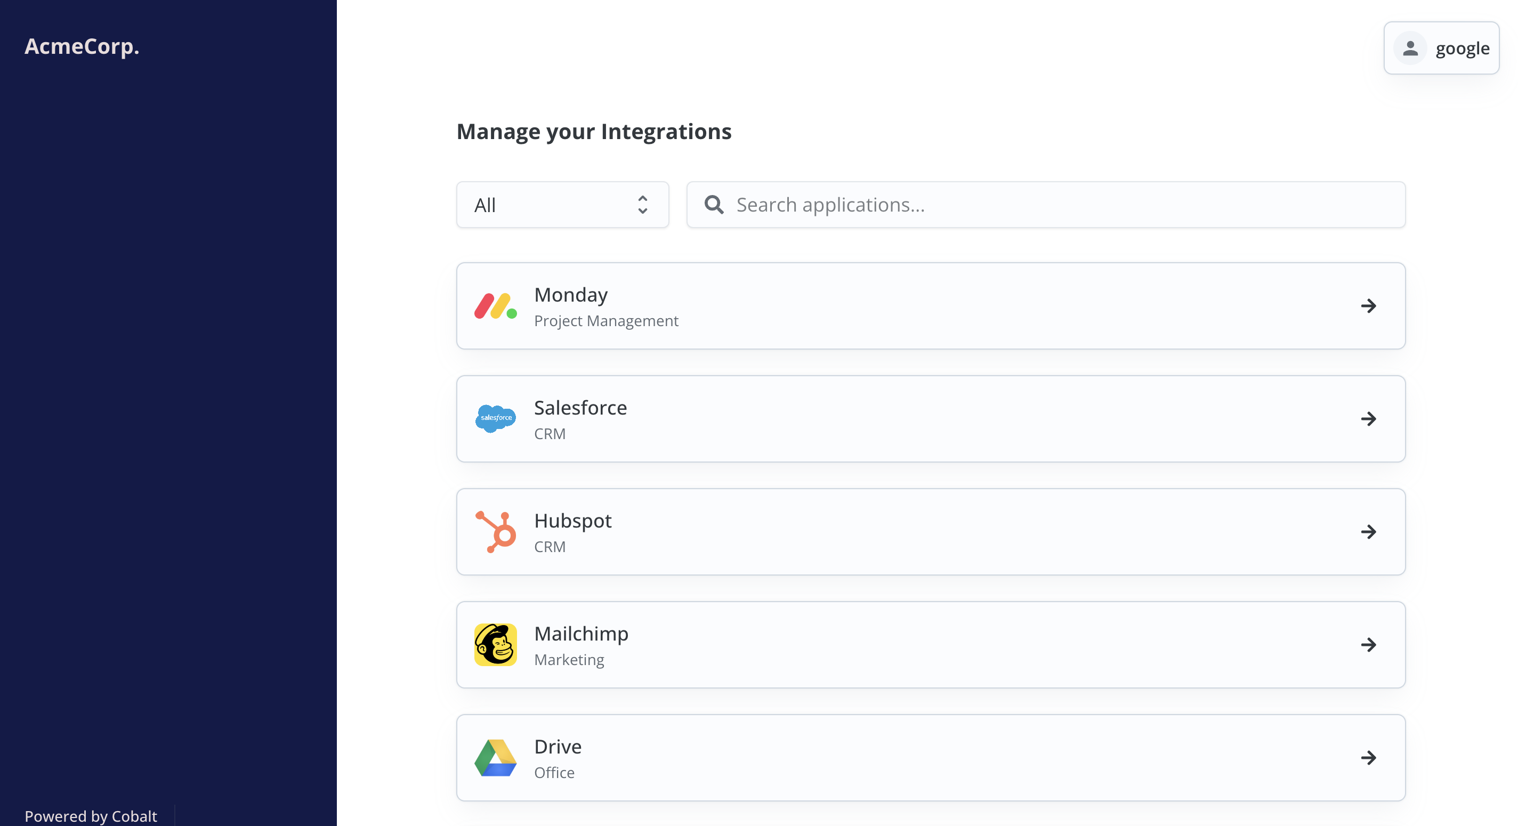This screenshot has height=826, width=1518.
Task: Click the Monday card arrow control
Action: pyautogui.click(x=1369, y=306)
